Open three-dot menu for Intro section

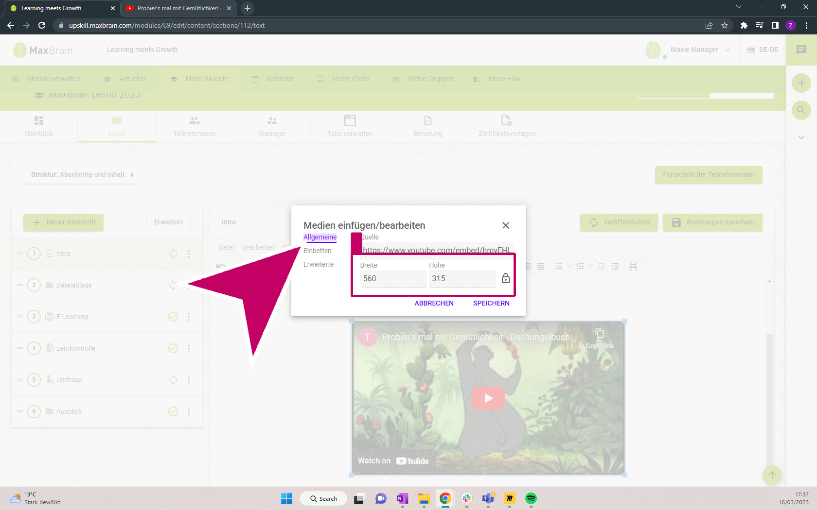coord(189,254)
